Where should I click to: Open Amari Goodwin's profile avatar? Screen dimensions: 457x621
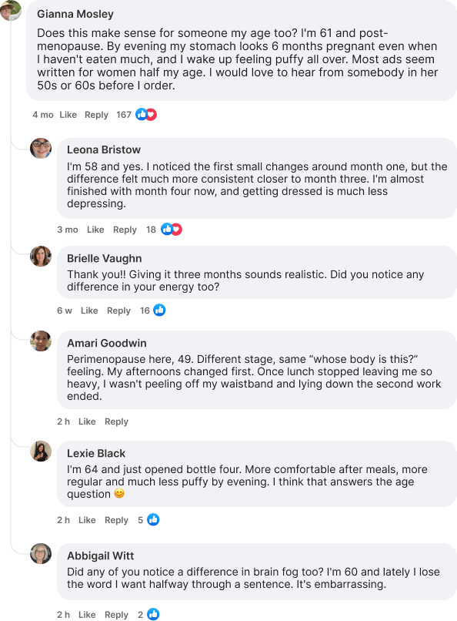click(41, 341)
